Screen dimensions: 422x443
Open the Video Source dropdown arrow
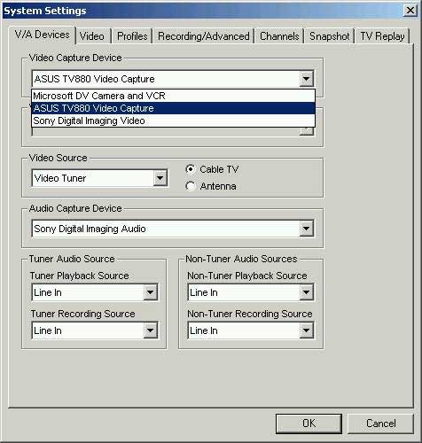click(x=160, y=178)
